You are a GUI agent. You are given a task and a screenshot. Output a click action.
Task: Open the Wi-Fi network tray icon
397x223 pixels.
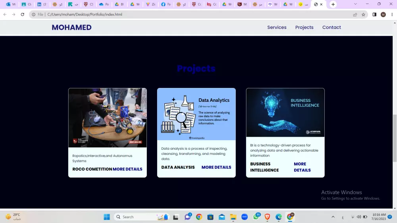coord(353,217)
